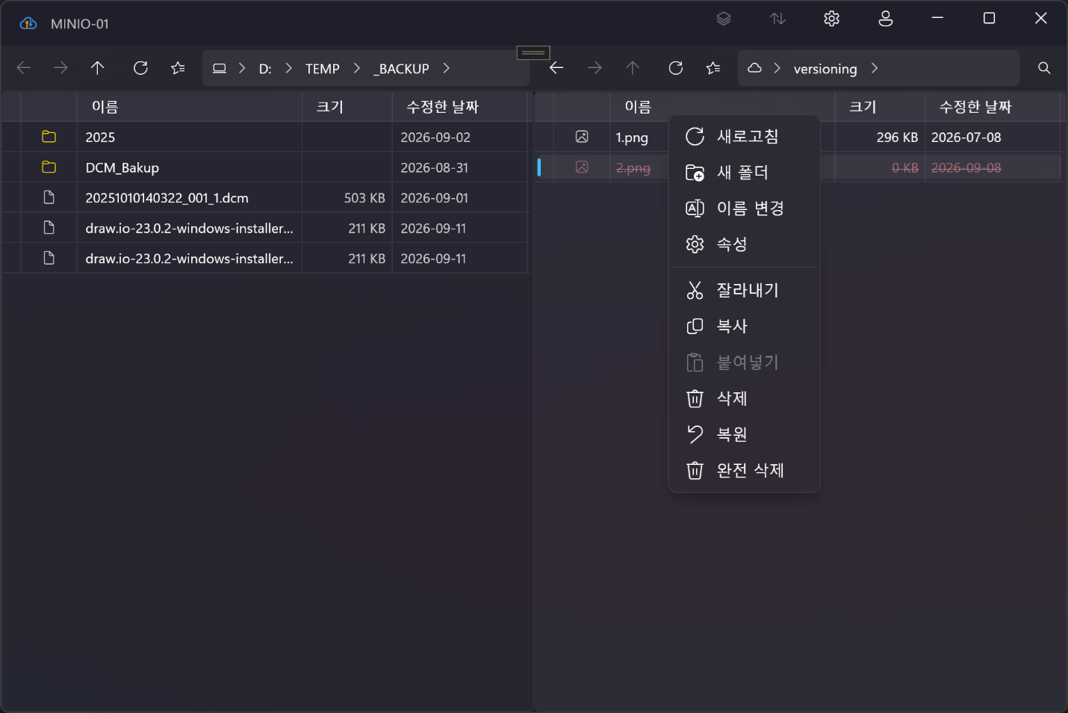Click the file icon for 20251010140322_001_1.dcm
The height and width of the screenshot is (713, 1068).
pyautogui.click(x=49, y=197)
